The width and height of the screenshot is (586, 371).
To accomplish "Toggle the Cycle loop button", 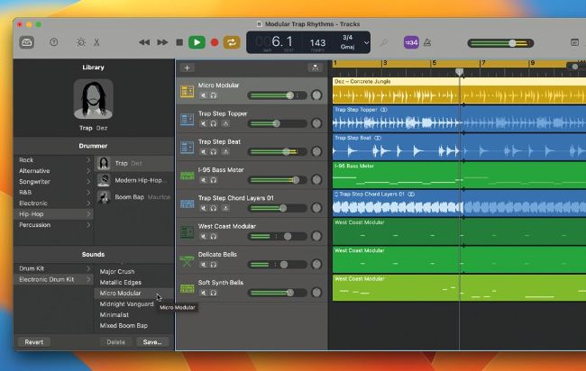I will [232, 42].
